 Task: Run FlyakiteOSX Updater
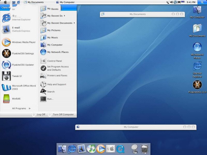18,65
